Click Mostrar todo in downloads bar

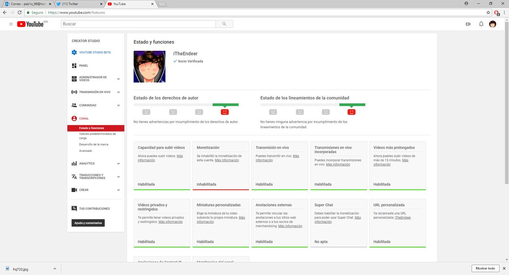pyautogui.click(x=485, y=269)
